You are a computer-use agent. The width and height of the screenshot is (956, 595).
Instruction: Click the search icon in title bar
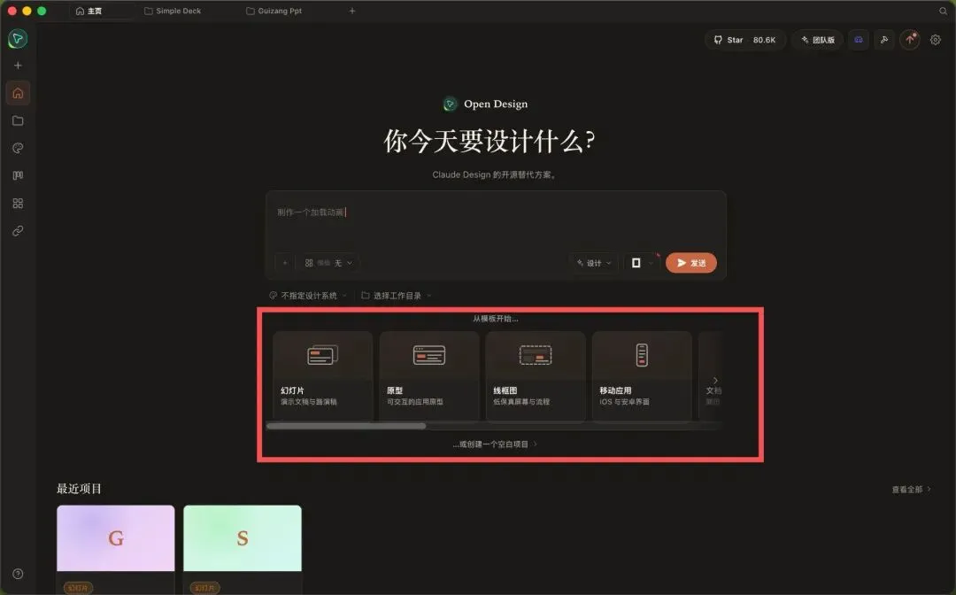coord(944,11)
